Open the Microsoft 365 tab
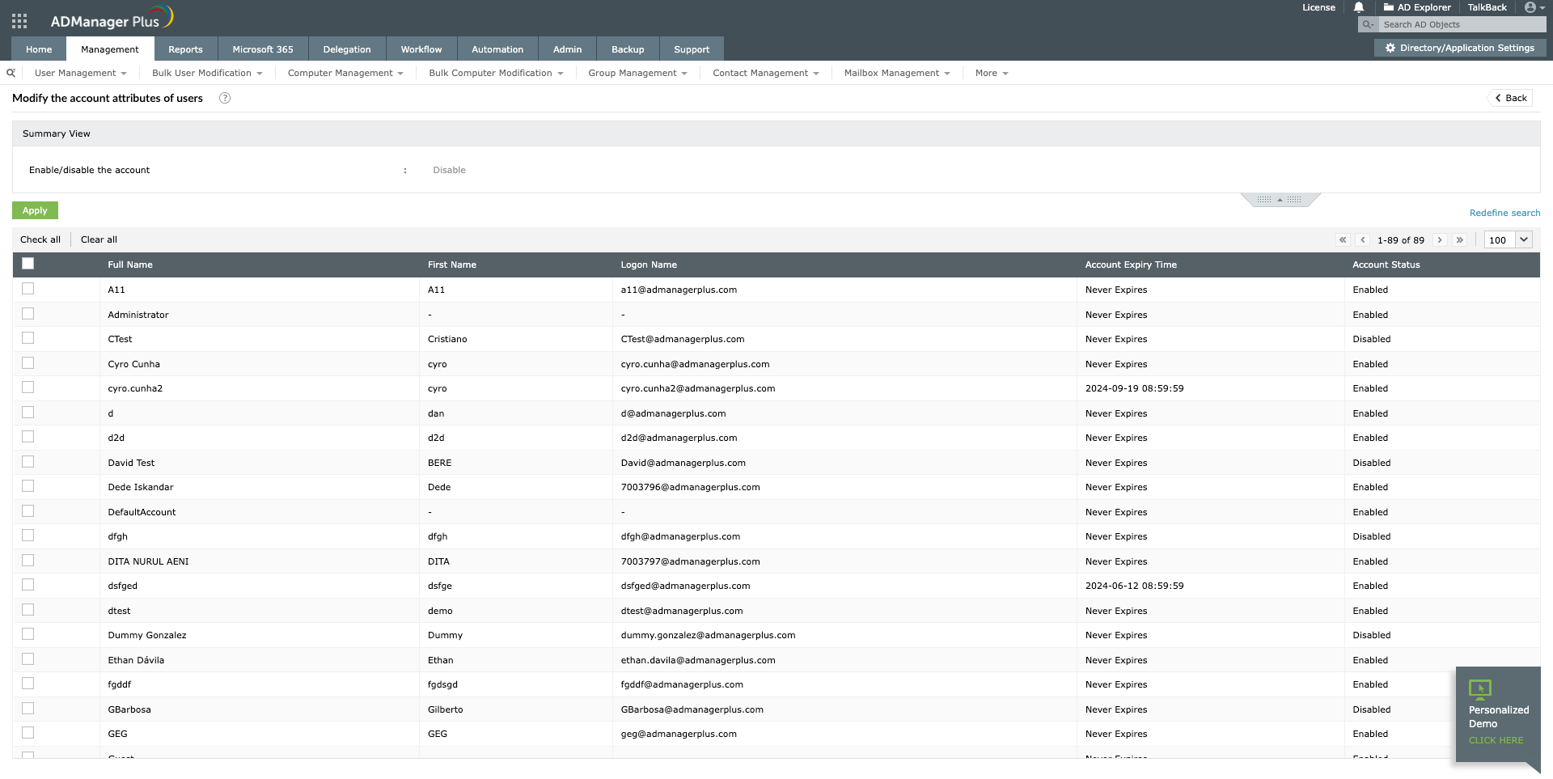The height and width of the screenshot is (779, 1553). point(263,49)
